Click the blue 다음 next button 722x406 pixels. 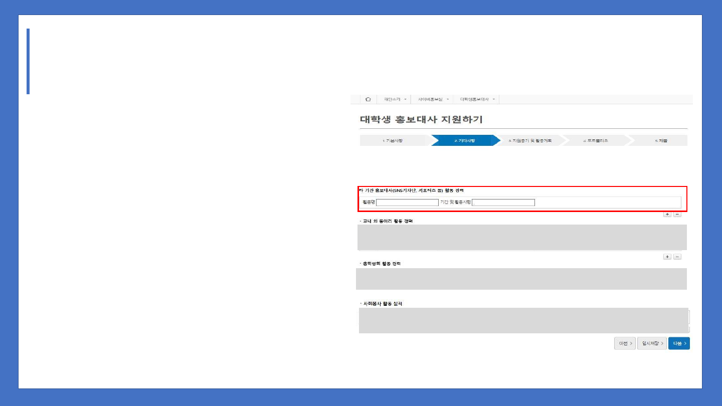click(x=679, y=343)
